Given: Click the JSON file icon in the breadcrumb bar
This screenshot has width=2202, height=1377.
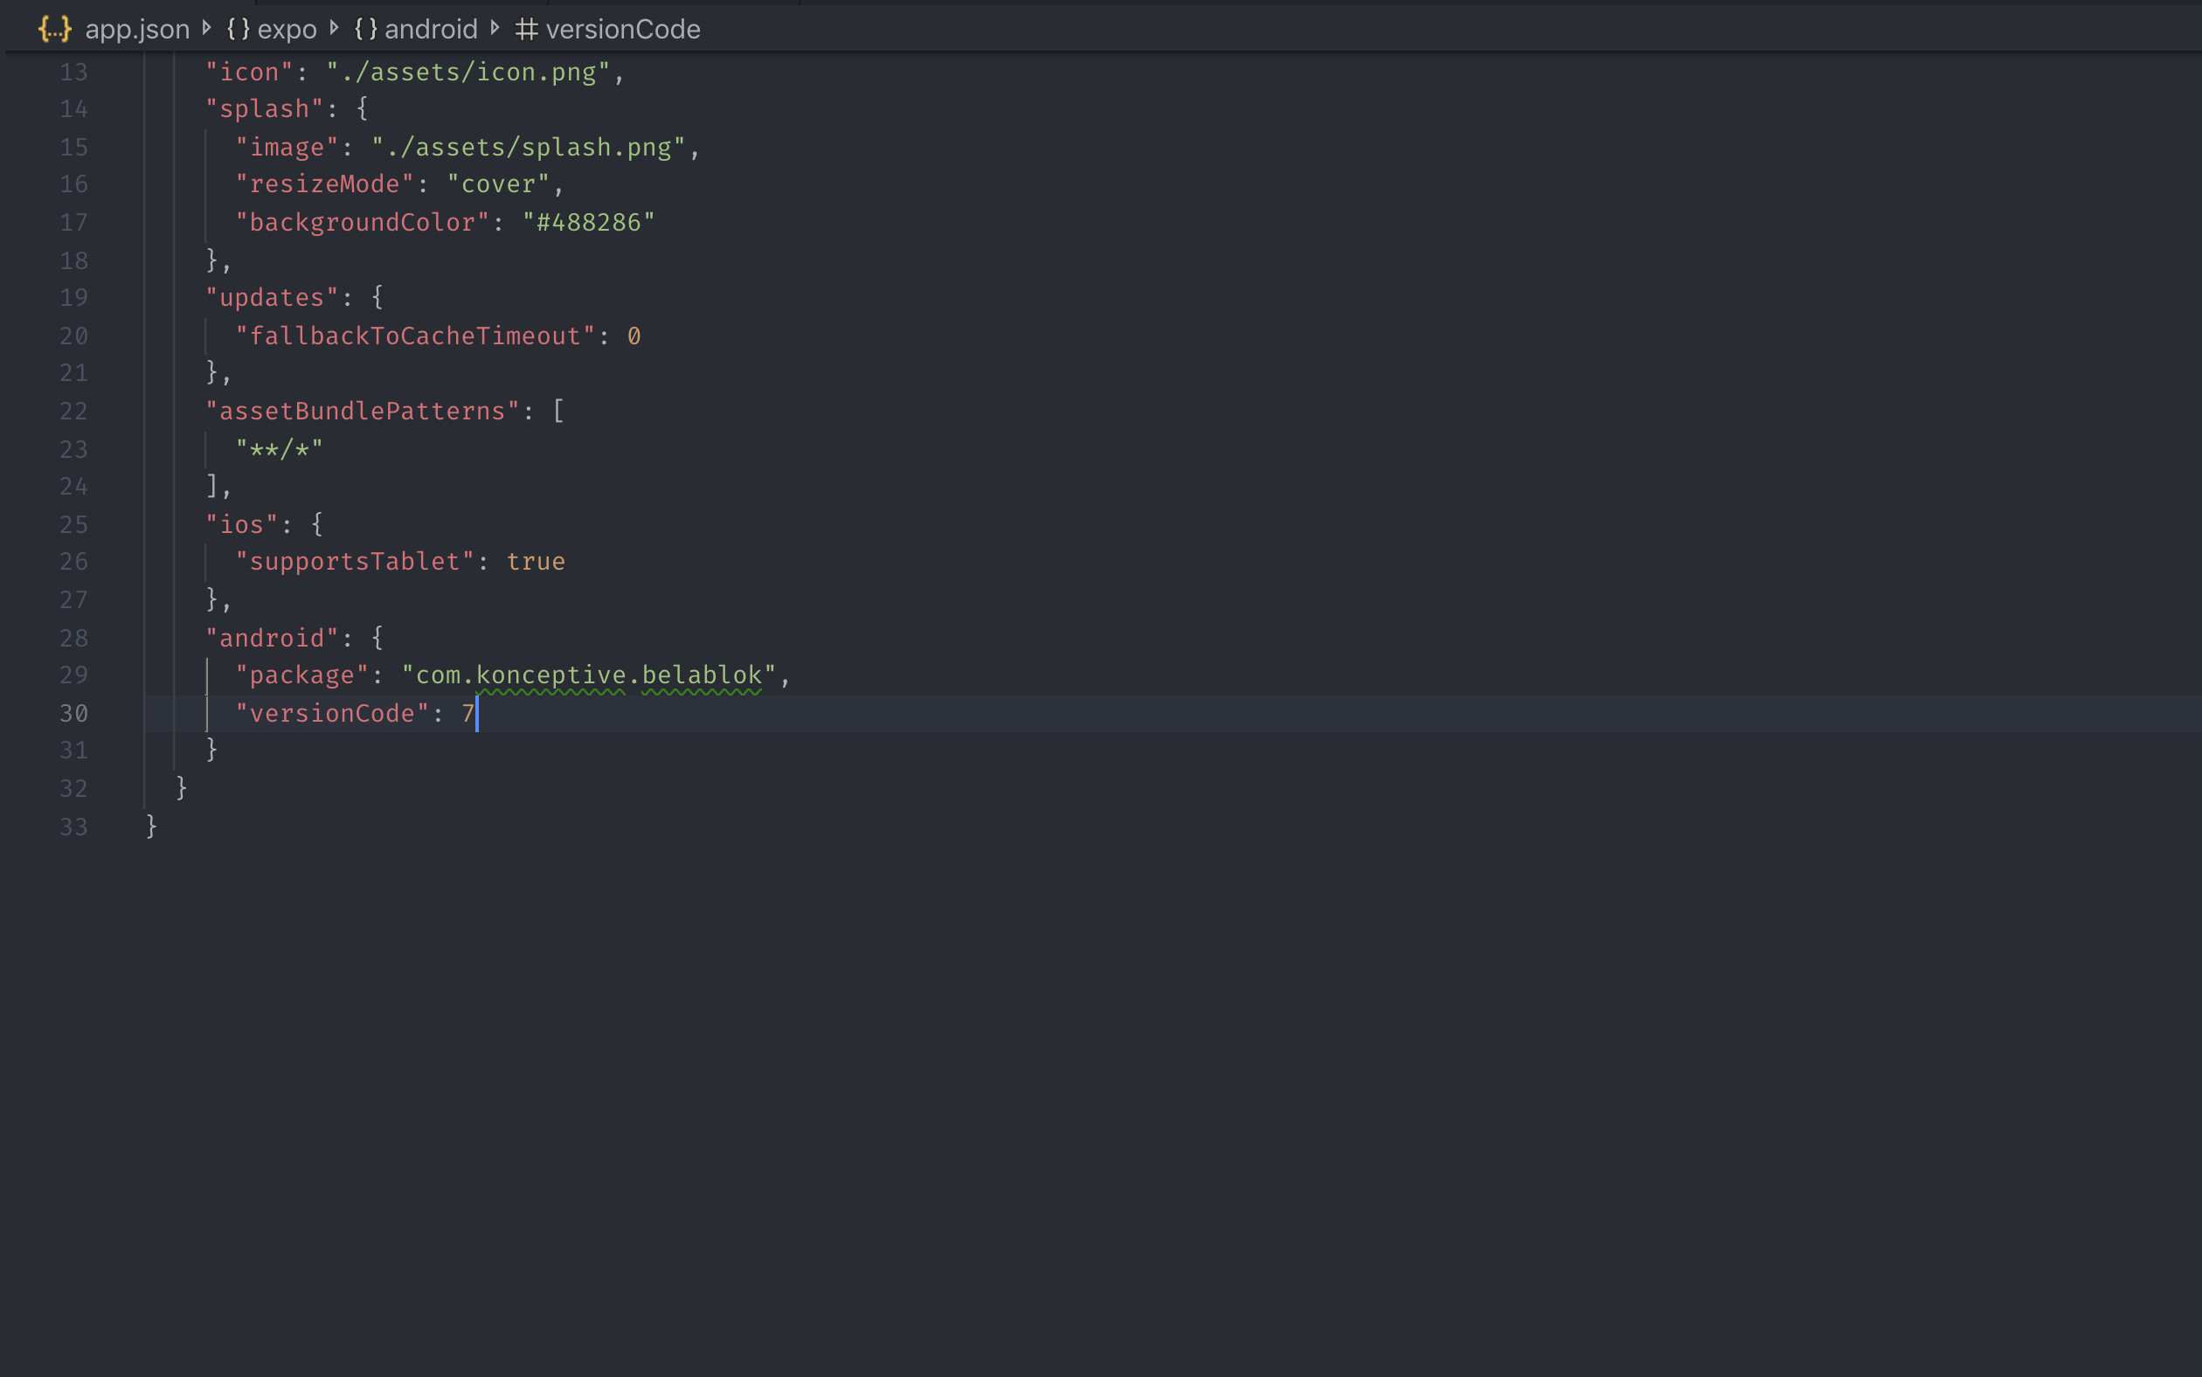Looking at the screenshot, I should (x=55, y=28).
